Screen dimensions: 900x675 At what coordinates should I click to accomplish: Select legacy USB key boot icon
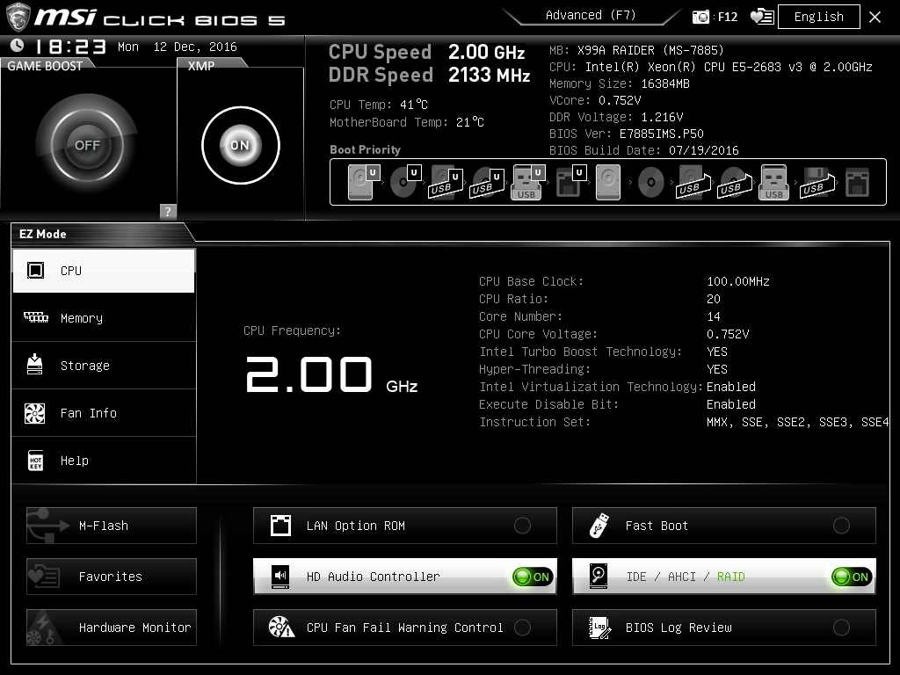click(x=773, y=182)
